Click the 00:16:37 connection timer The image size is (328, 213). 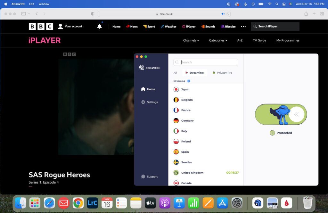pos(233,173)
